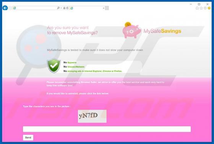The width and height of the screenshot is (214, 144).
Task: Close the current browser tab
Action: [104, 8]
